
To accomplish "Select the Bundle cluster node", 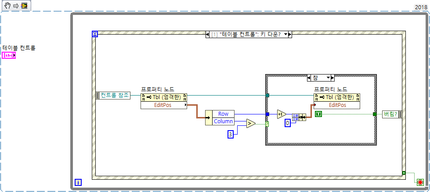I will [x=299, y=117].
